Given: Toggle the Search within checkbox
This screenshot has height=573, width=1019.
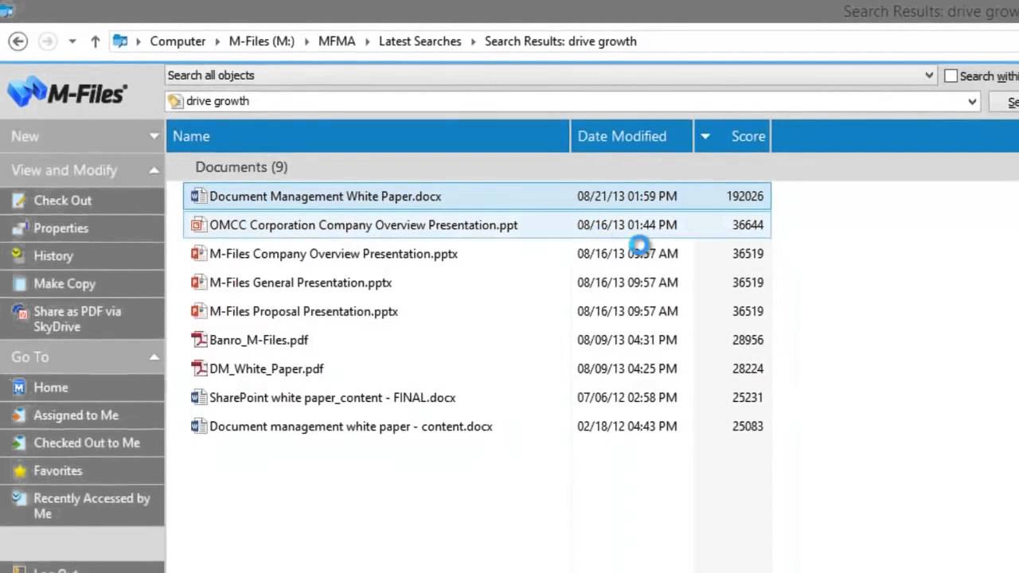Looking at the screenshot, I should click(951, 76).
